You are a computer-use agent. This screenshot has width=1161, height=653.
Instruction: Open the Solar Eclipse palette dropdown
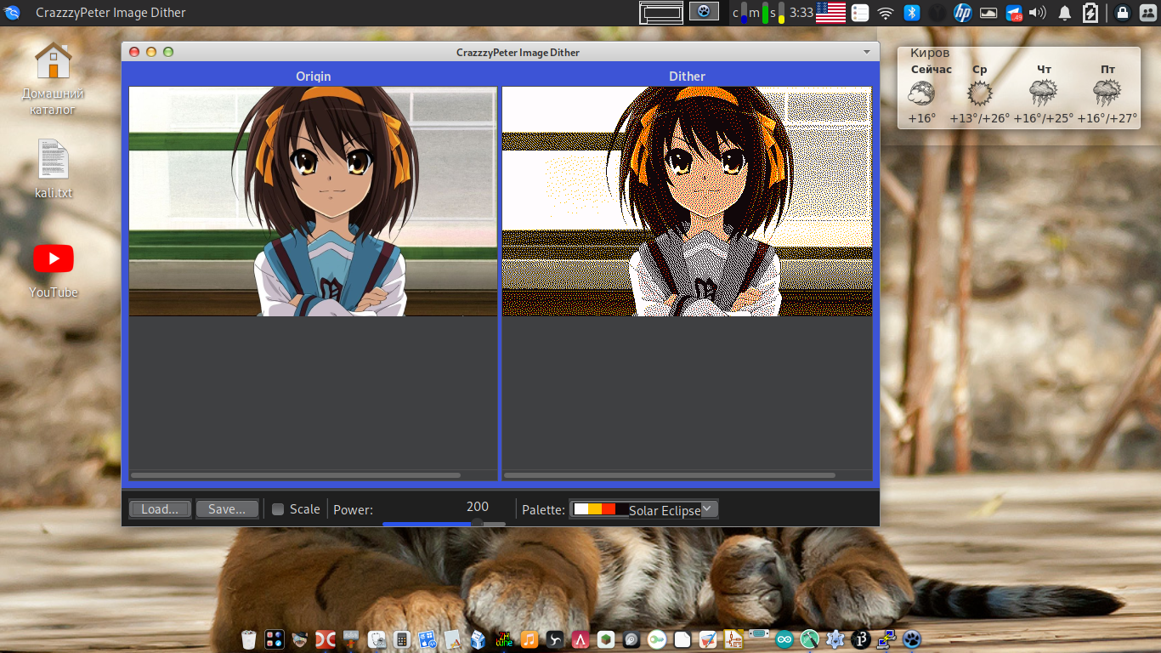pos(643,509)
